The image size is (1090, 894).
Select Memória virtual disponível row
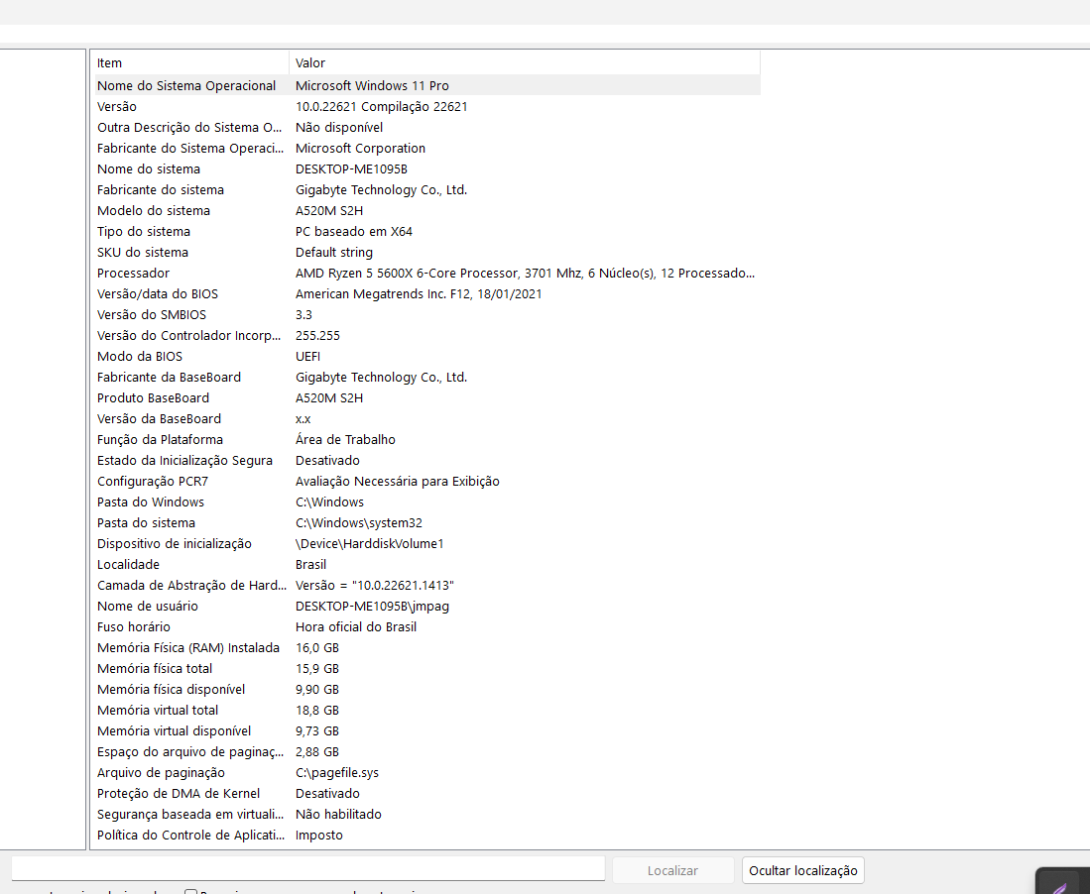[x=426, y=731]
